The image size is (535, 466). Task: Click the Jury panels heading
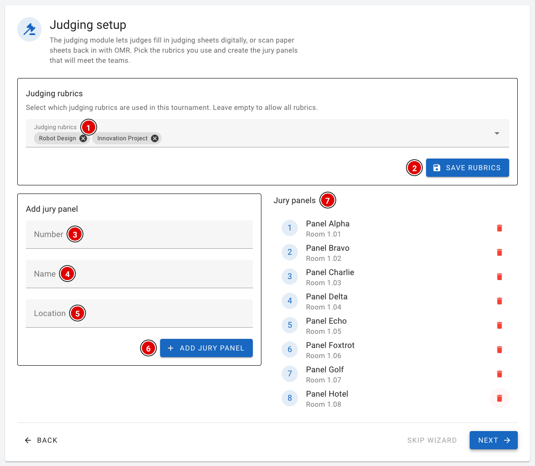pos(294,200)
